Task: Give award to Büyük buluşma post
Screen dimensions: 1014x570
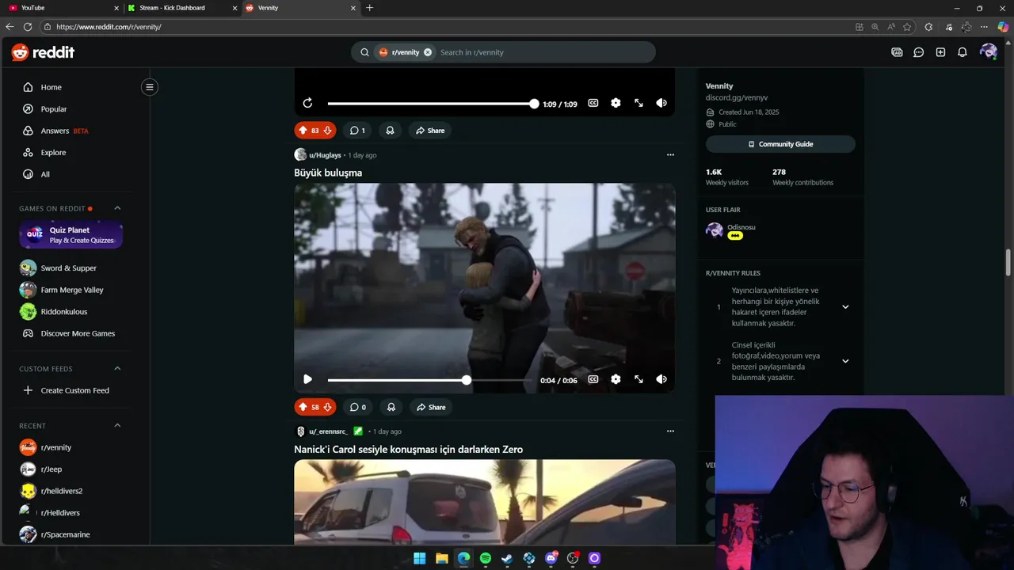Action: (x=391, y=407)
